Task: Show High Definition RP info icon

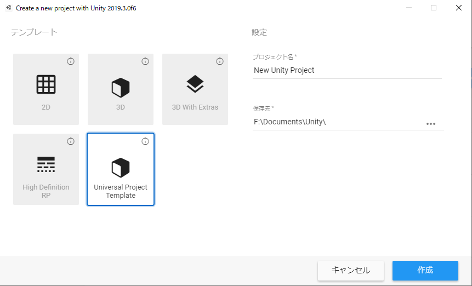Action: pyautogui.click(x=71, y=141)
